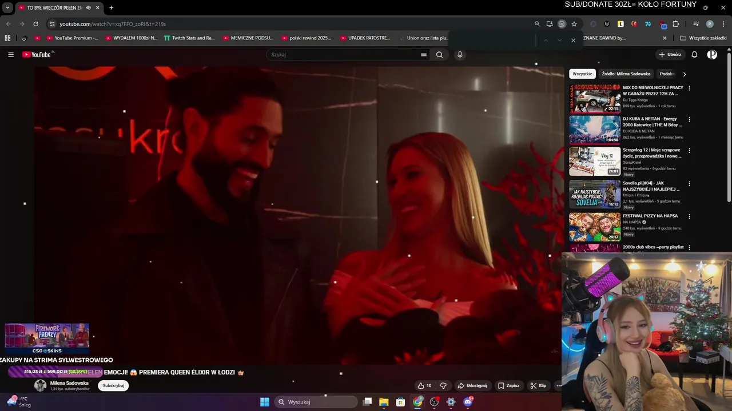Dislike the video with thumbs down
The image size is (732, 411).
coord(443,386)
